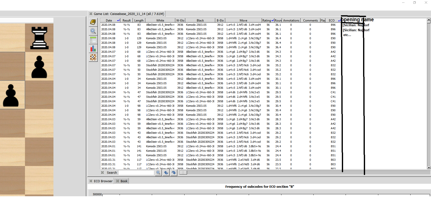Click the Black player column header

pyautogui.click(x=200, y=20)
